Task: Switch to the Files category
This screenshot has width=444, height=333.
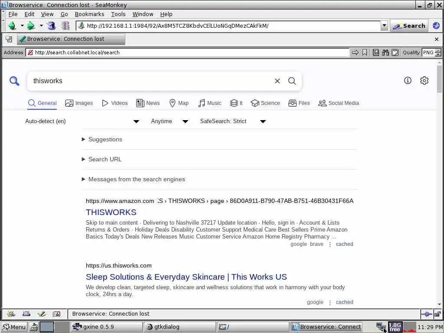Action: click(x=299, y=103)
